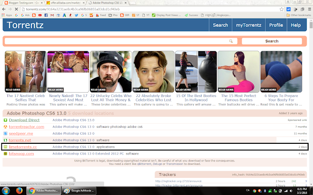Launch Firefox from taskbar
313x195 pixels.
click(x=19, y=191)
